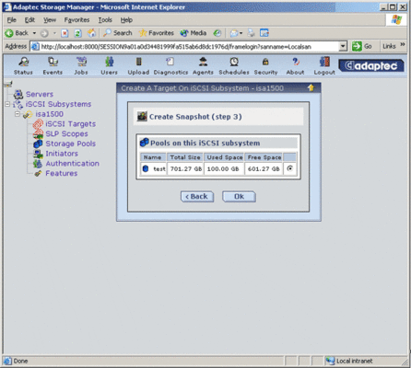
Task: Confirm with the Ok button
Action: (x=239, y=197)
